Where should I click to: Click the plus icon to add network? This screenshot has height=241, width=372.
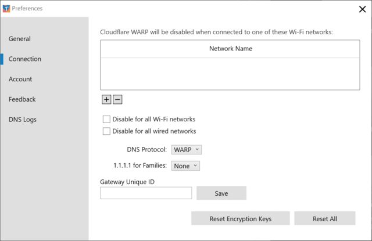click(106, 99)
